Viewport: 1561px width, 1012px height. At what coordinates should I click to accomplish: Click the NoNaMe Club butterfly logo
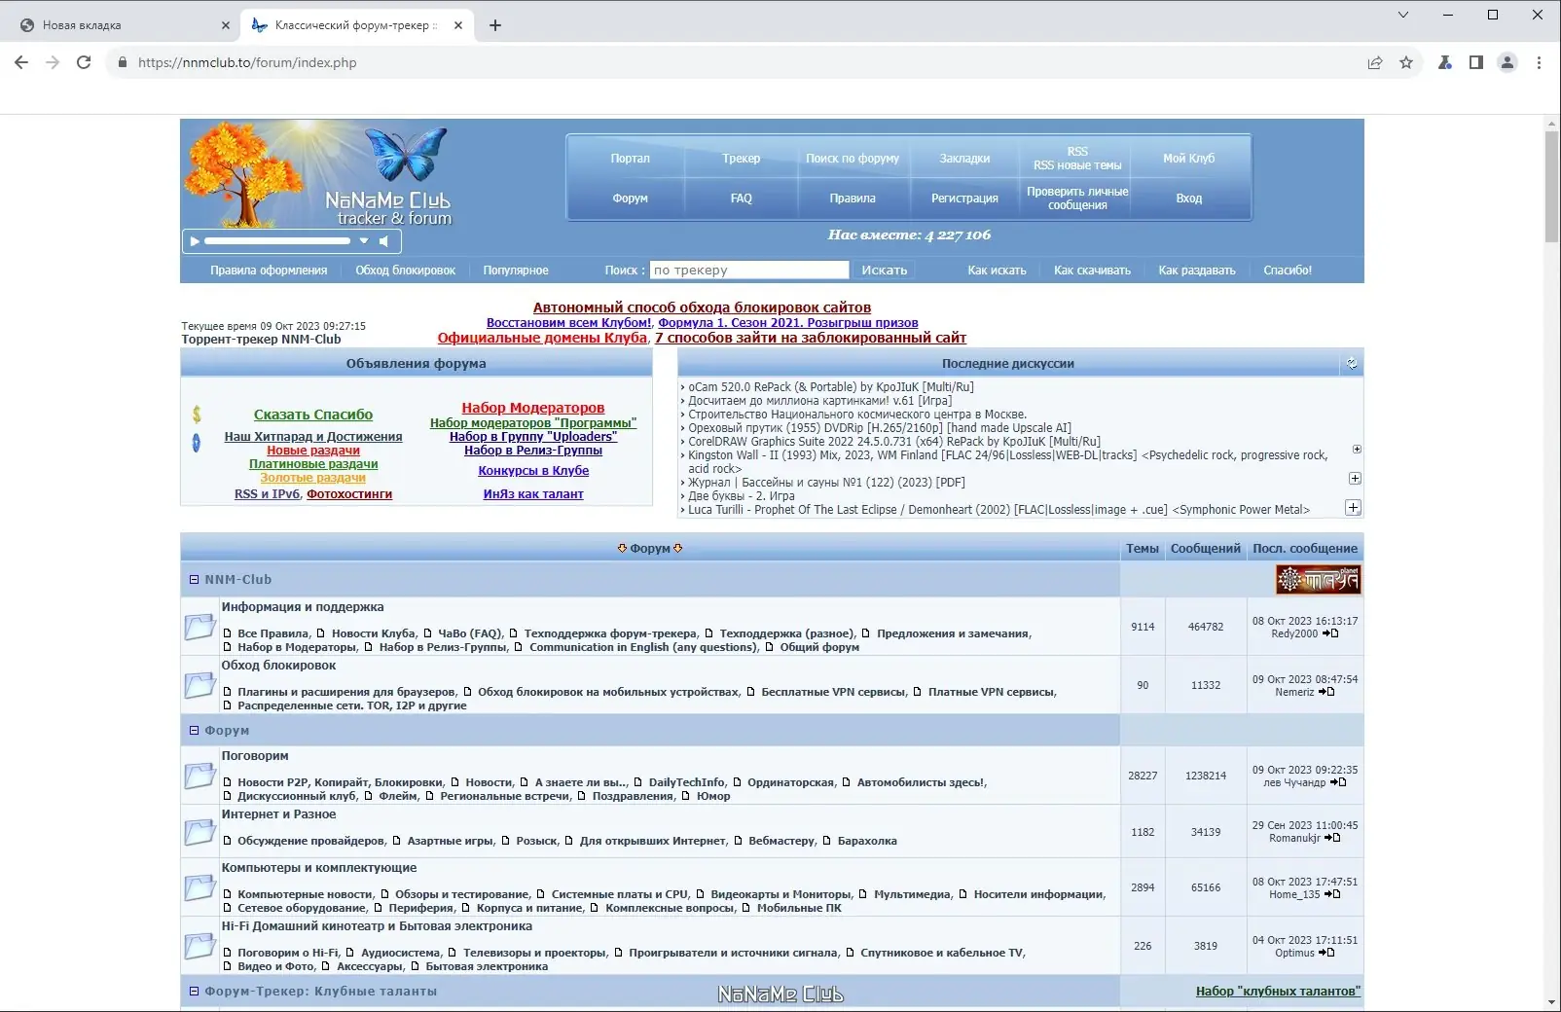[406, 154]
